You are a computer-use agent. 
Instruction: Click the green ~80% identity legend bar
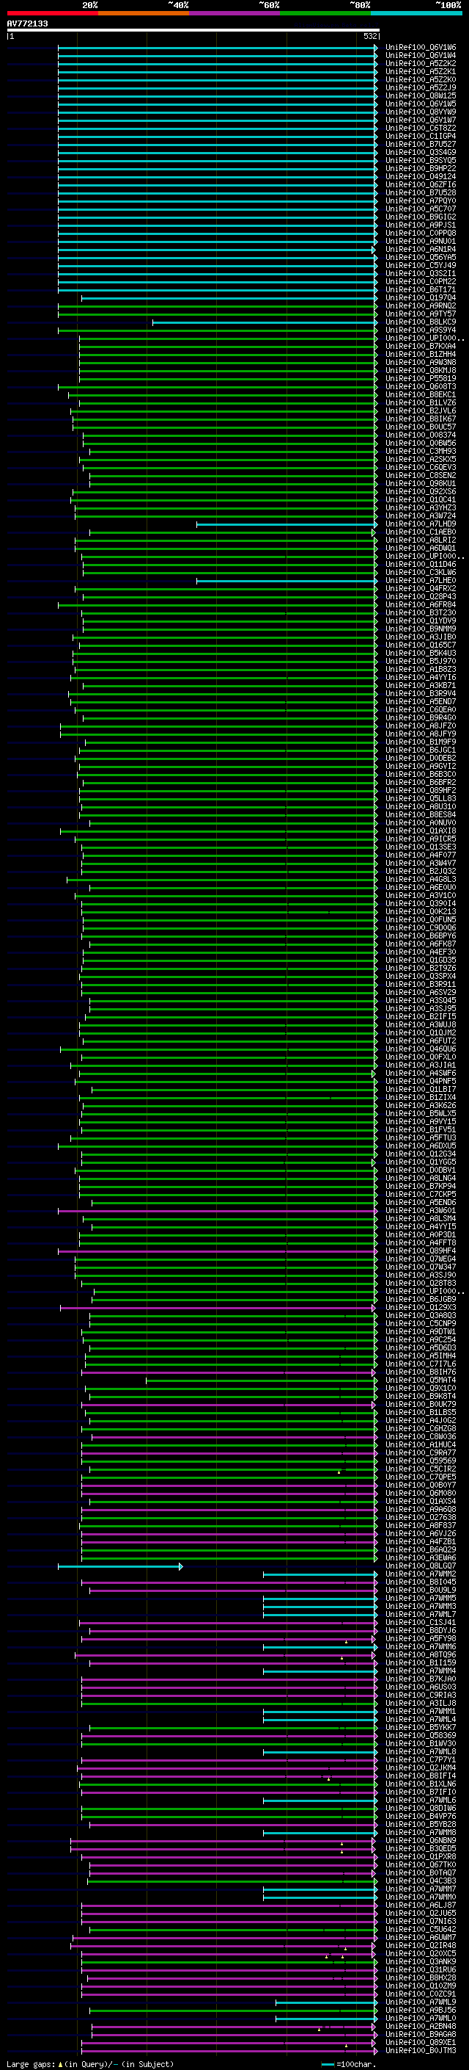325,13
